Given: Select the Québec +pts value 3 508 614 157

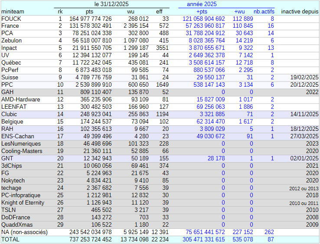Looking at the screenshot, I should click(207, 63).
